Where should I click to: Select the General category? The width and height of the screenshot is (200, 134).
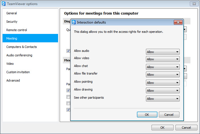(x=30, y=13)
